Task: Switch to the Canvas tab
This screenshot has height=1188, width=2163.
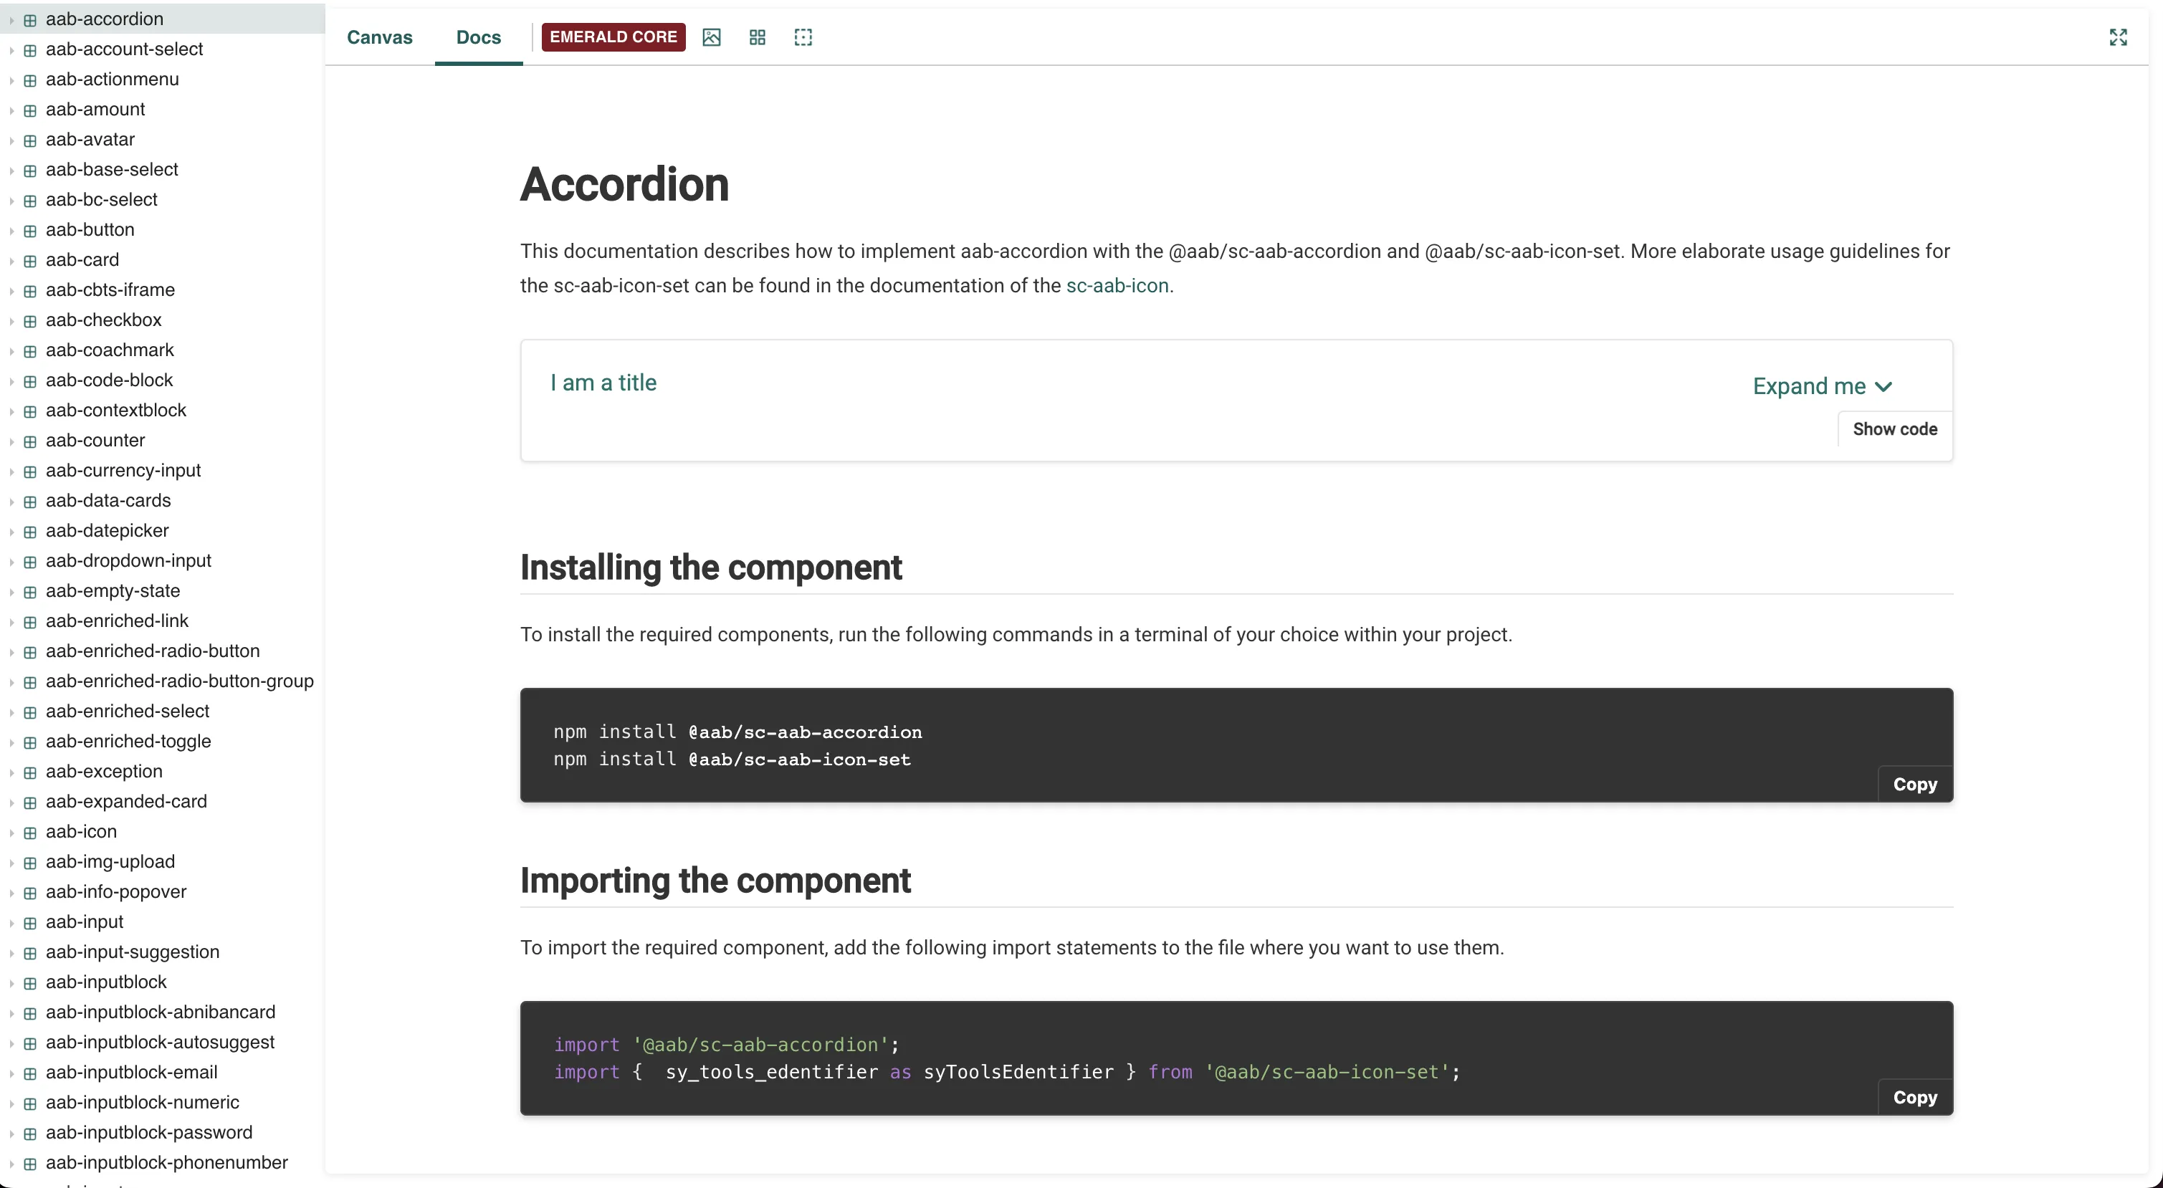Action: [x=380, y=37]
